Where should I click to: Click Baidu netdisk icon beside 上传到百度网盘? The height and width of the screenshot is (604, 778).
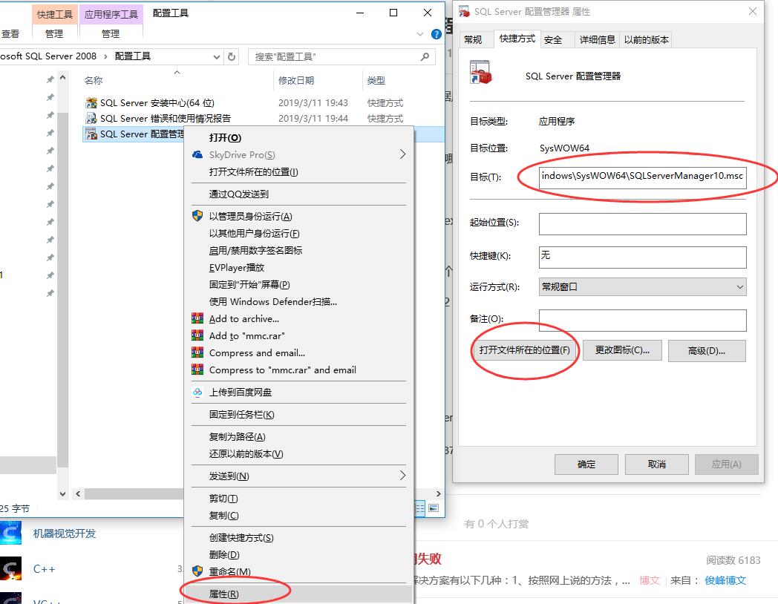pos(197,392)
